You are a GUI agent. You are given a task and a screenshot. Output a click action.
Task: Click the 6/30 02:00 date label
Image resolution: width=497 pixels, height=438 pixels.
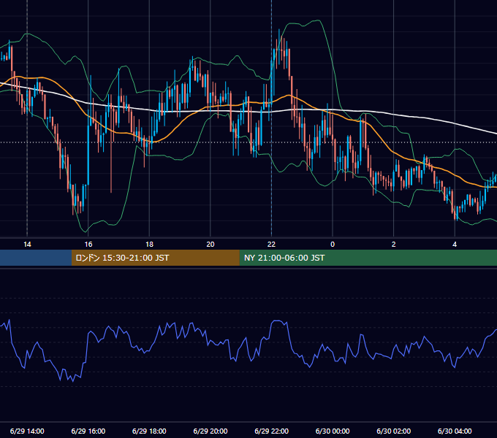394,431
